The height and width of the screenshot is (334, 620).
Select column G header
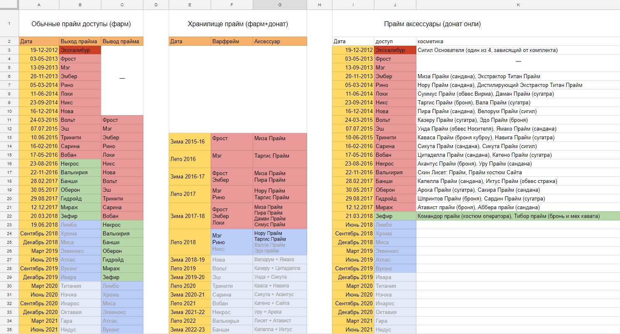pyautogui.click(x=280, y=5)
